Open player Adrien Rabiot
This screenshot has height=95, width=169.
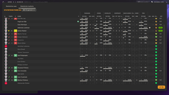22,31
